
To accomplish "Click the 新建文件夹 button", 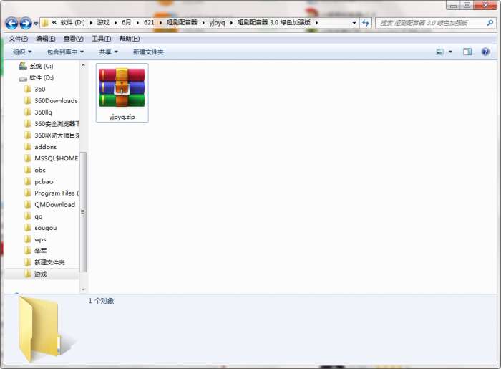I will click(x=148, y=52).
